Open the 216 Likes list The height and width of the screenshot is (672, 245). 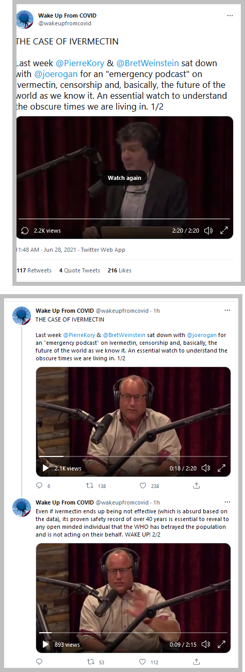120,270
